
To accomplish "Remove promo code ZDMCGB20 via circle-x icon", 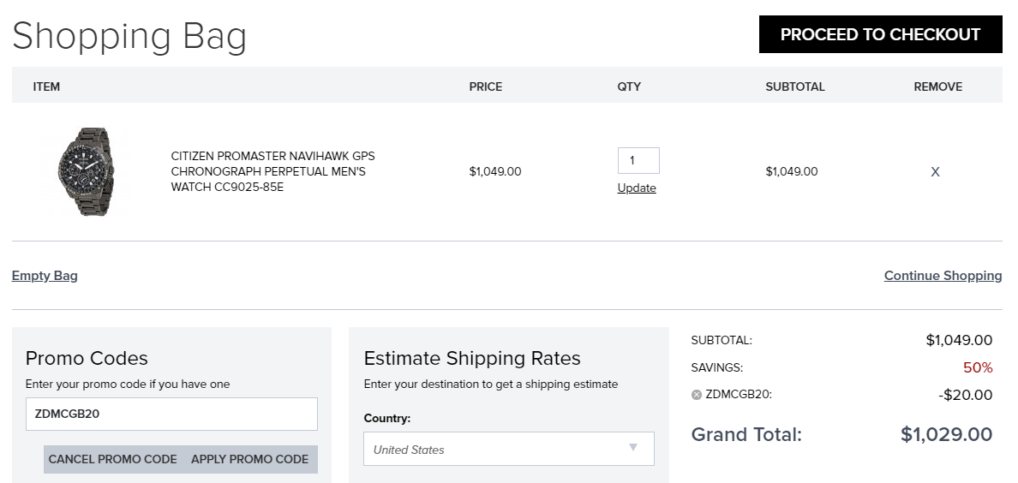I will pyautogui.click(x=697, y=395).
